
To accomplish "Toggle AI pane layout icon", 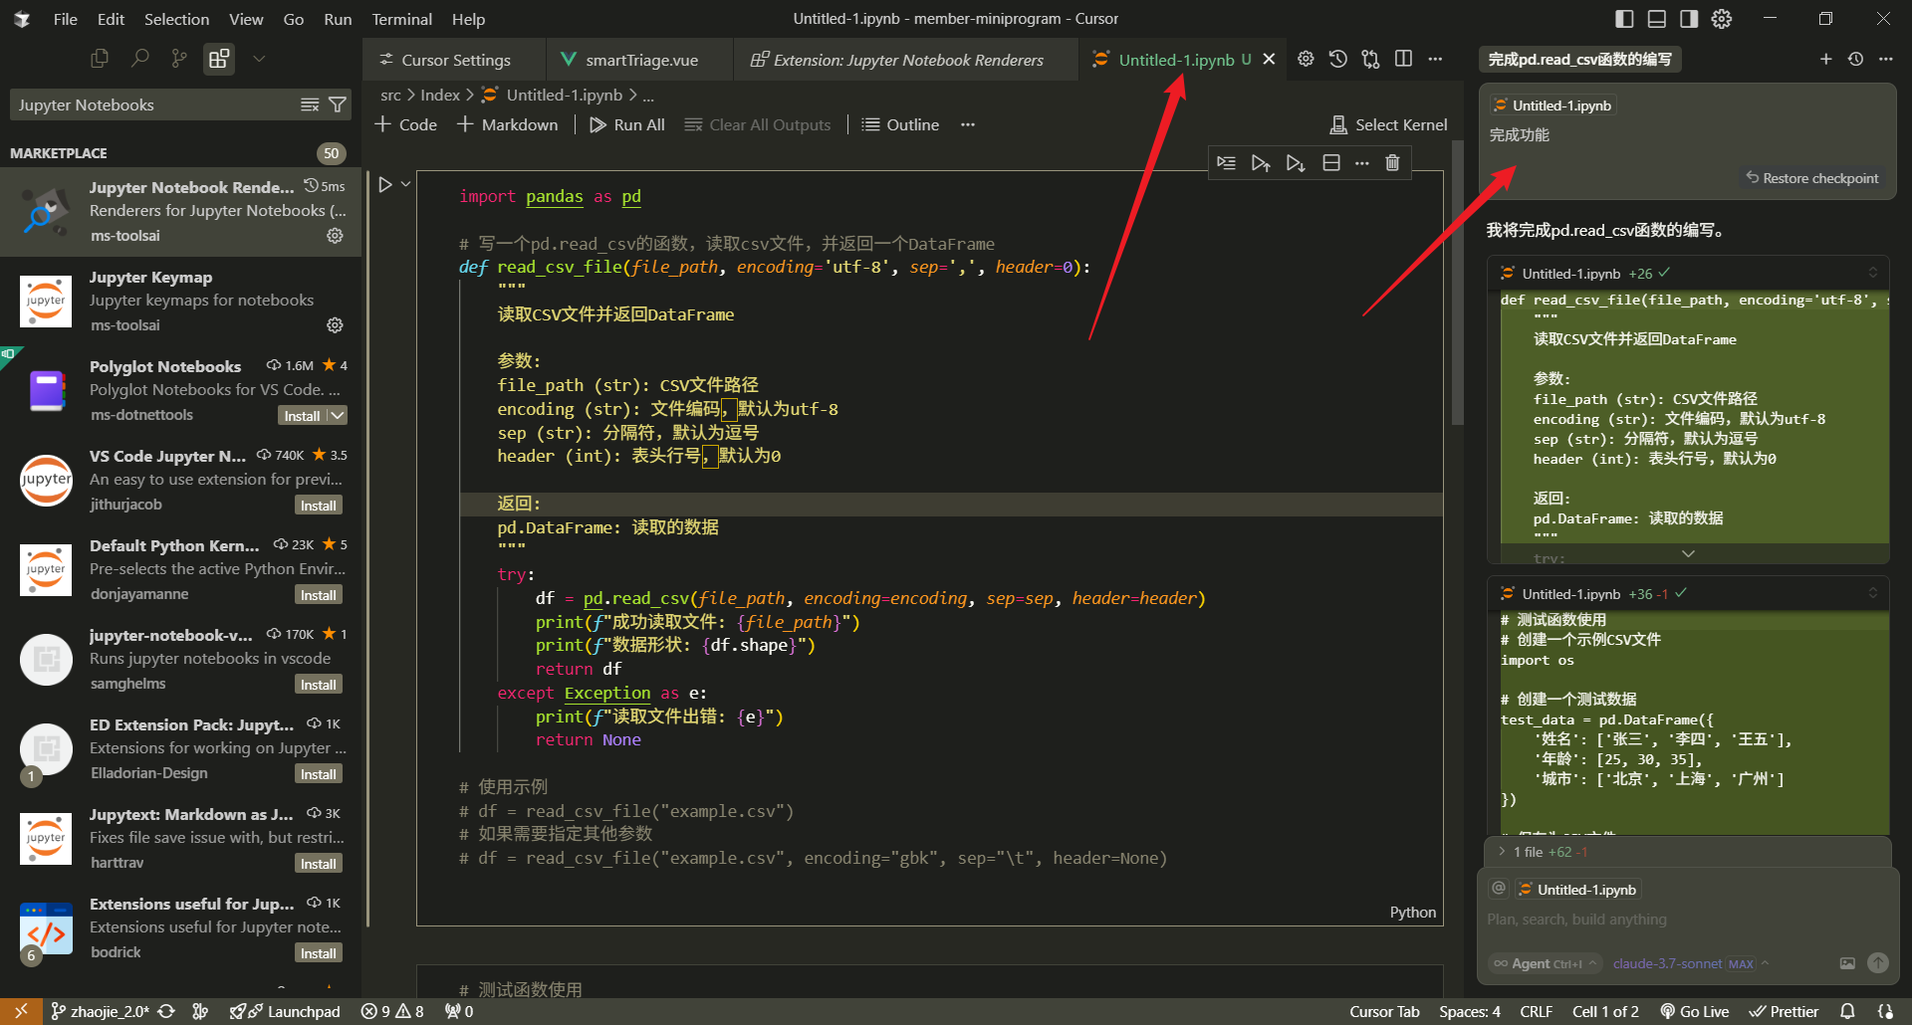I will (1689, 19).
